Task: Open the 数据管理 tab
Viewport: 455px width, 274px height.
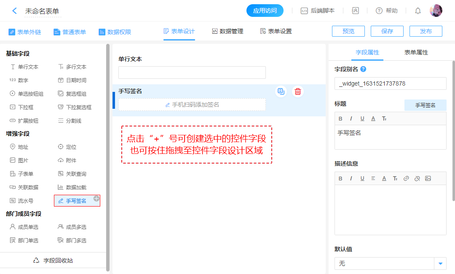Action: coord(227,31)
